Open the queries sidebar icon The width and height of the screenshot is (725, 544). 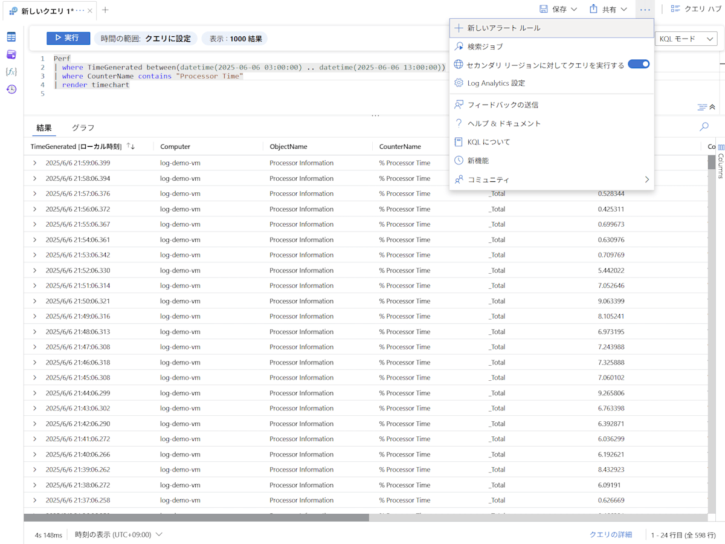point(11,54)
